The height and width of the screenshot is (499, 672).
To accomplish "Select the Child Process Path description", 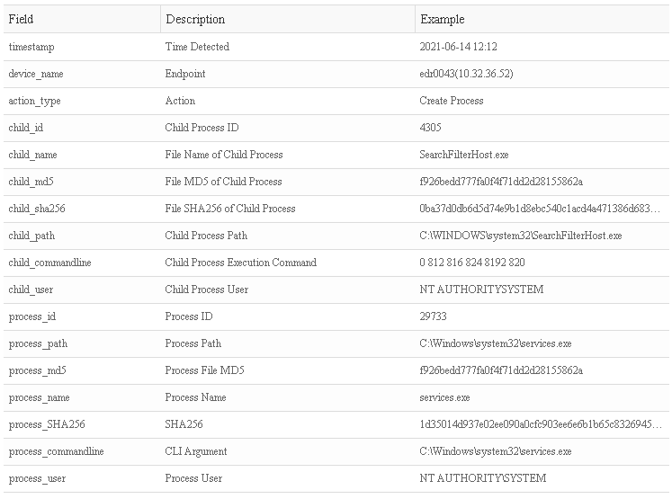I will tap(206, 236).
